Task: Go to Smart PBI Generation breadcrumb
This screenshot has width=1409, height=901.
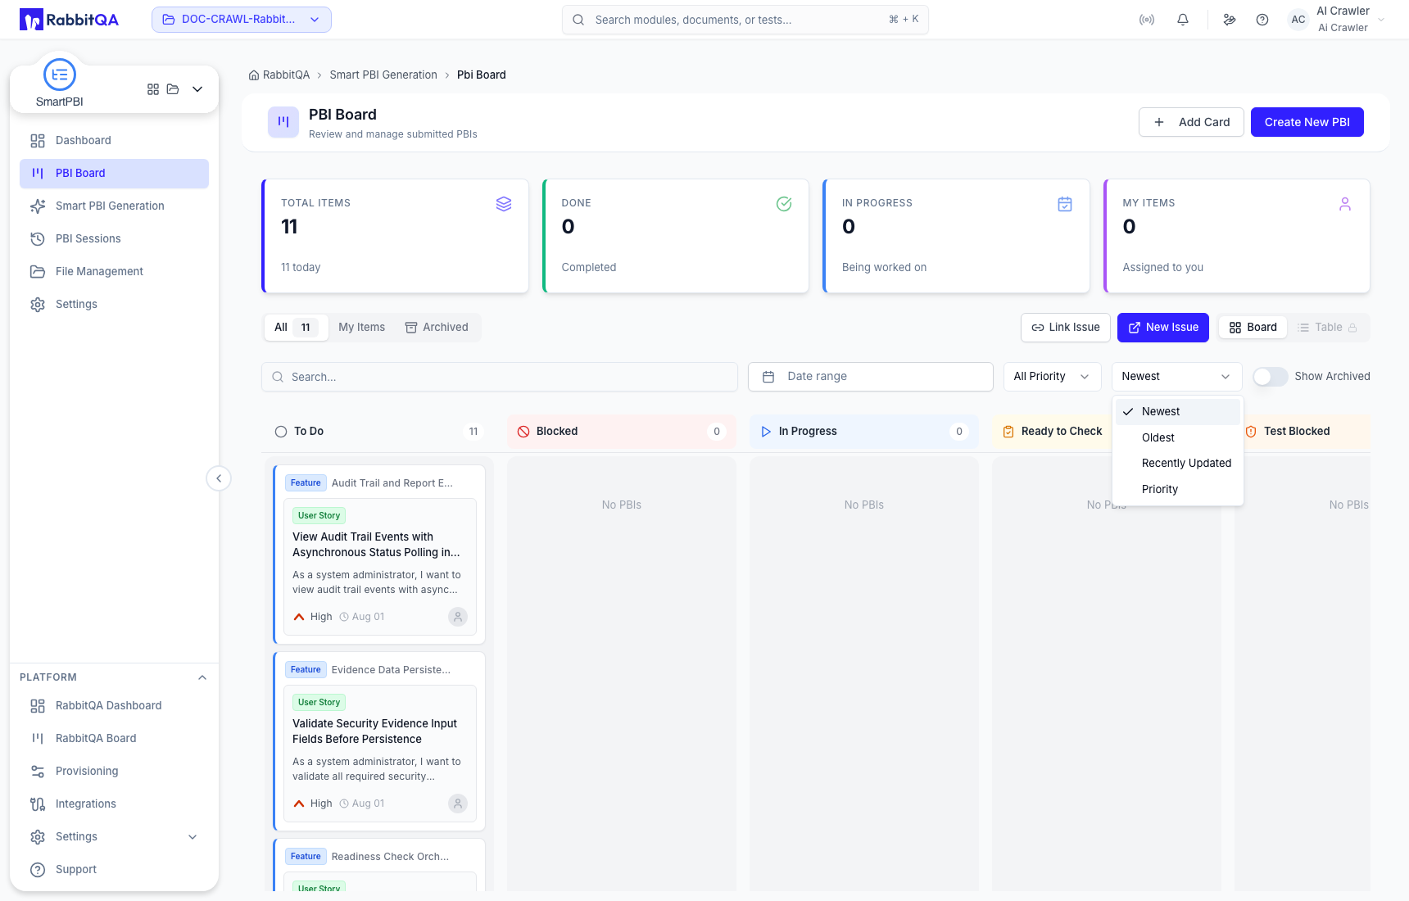Action: pos(383,75)
